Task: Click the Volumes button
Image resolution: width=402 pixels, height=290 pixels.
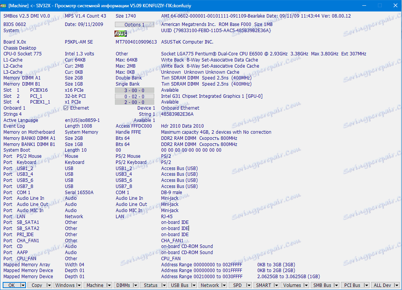Action: [292, 285]
